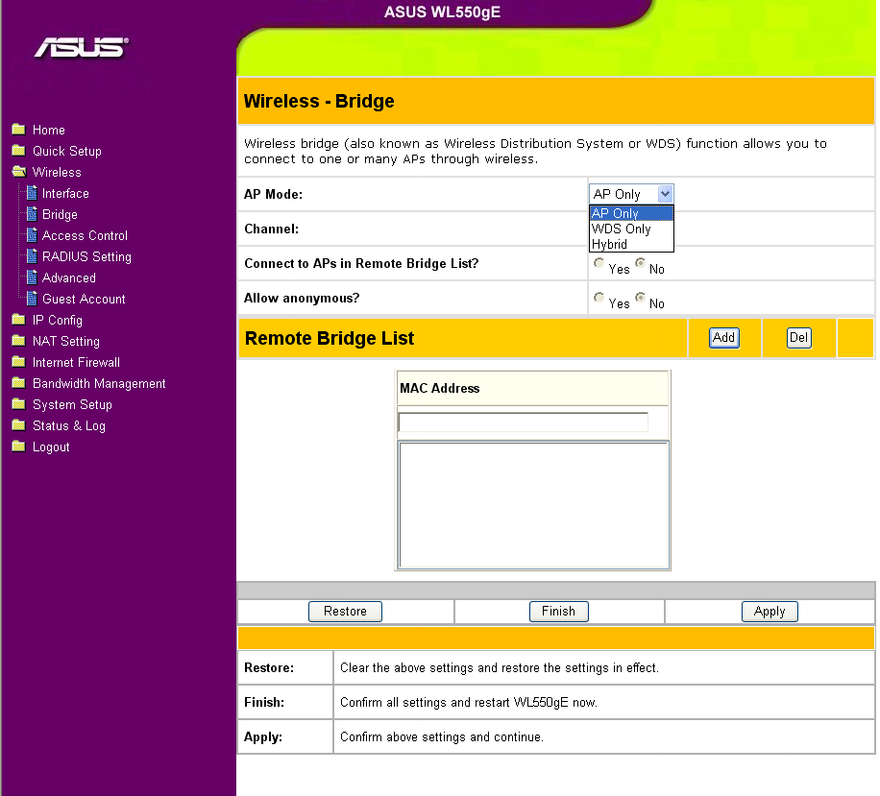Go to Home page link
Image resolution: width=880 pixels, height=796 pixels.
point(49,131)
